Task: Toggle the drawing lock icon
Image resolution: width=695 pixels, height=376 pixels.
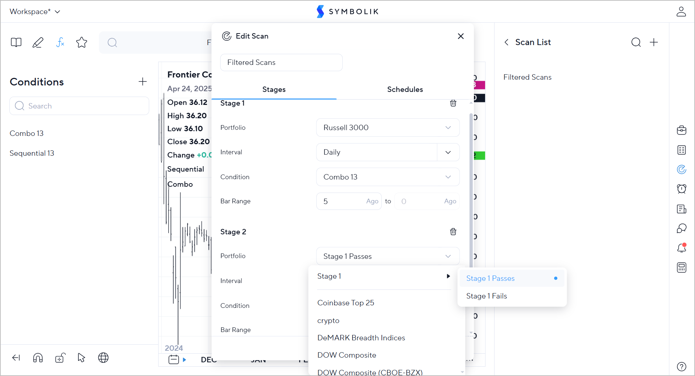Action: point(60,358)
